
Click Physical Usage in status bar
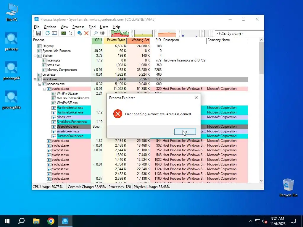coord(152,187)
